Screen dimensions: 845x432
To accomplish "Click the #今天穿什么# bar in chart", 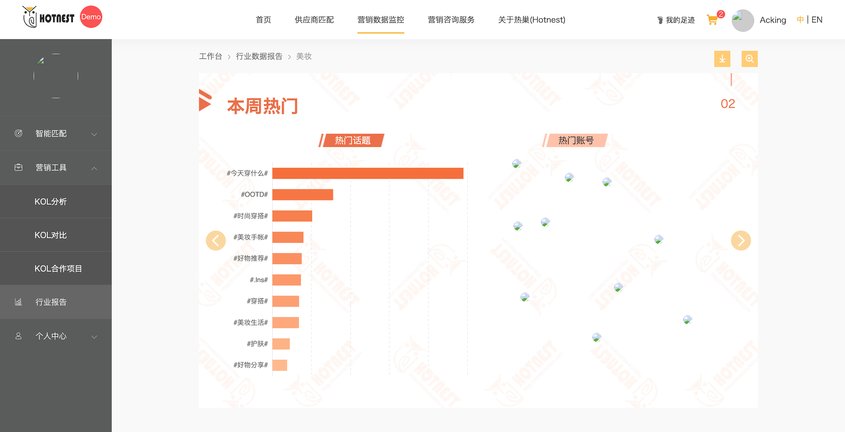I will click(x=367, y=174).
